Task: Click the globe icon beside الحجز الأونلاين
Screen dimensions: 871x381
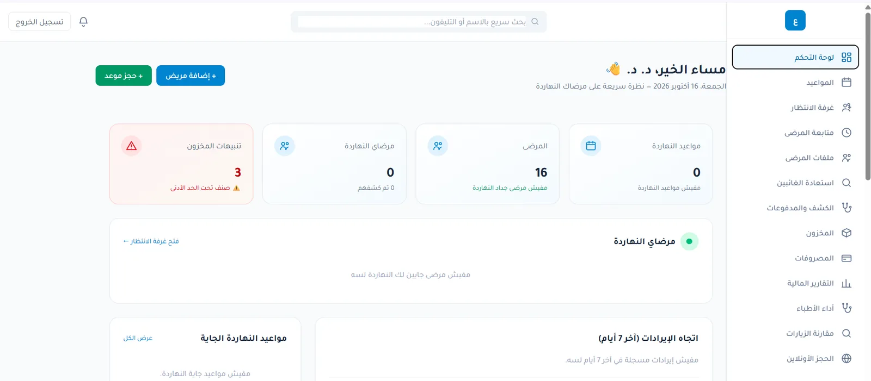Action: click(847, 358)
